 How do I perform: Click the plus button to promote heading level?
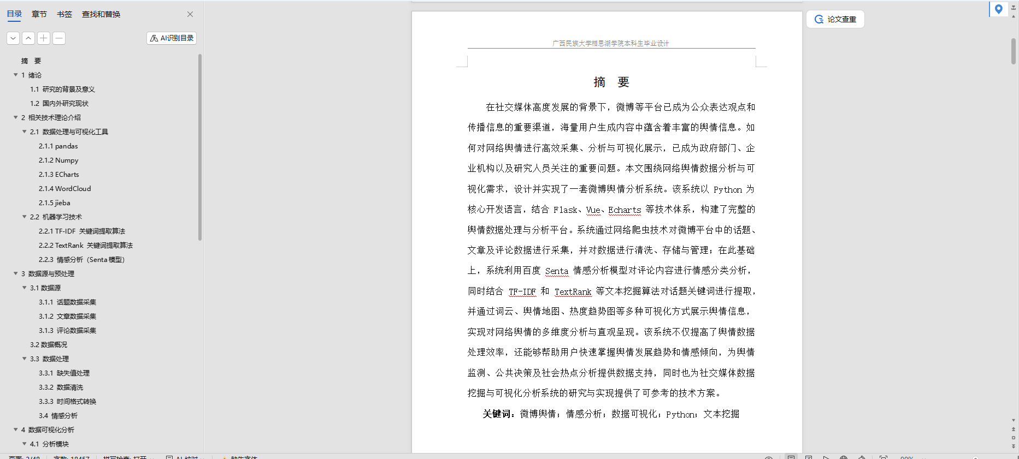(44, 38)
